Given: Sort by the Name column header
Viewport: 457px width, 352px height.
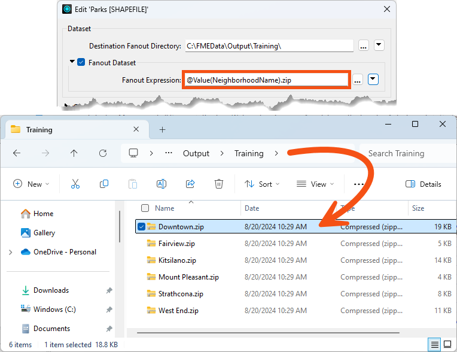Looking at the screenshot, I should pyautogui.click(x=164, y=208).
